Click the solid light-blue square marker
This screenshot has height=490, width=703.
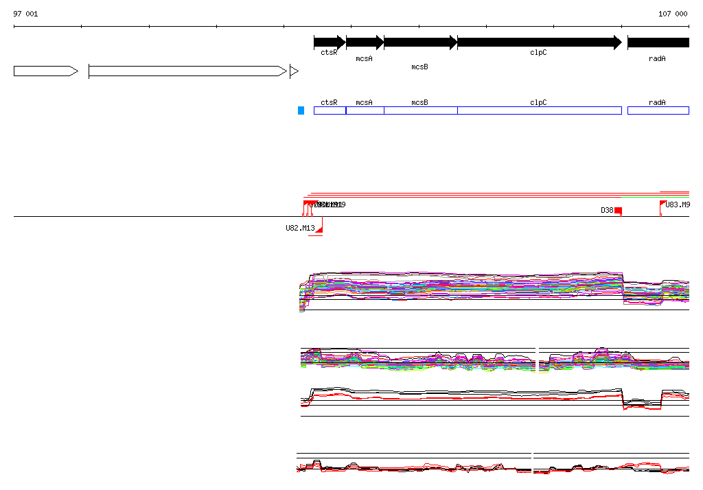(x=301, y=110)
